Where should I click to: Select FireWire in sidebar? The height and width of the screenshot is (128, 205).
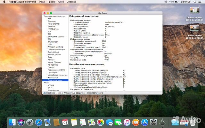51,26
